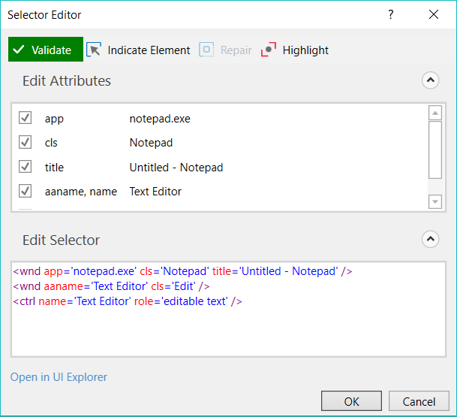The width and height of the screenshot is (457, 417).
Task: Collapse the Edit Attributes section
Action: click(430, 80)
